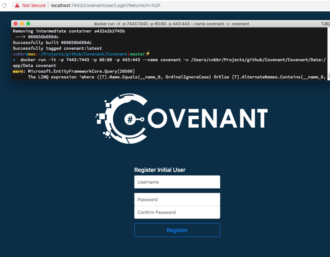This screenshot has width=330, height=257.
Task: Click the "Register Initial User" heading
Action: pos(160,170)
